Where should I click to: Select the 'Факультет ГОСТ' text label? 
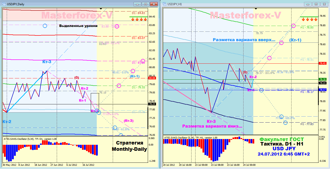pos(282,139)
